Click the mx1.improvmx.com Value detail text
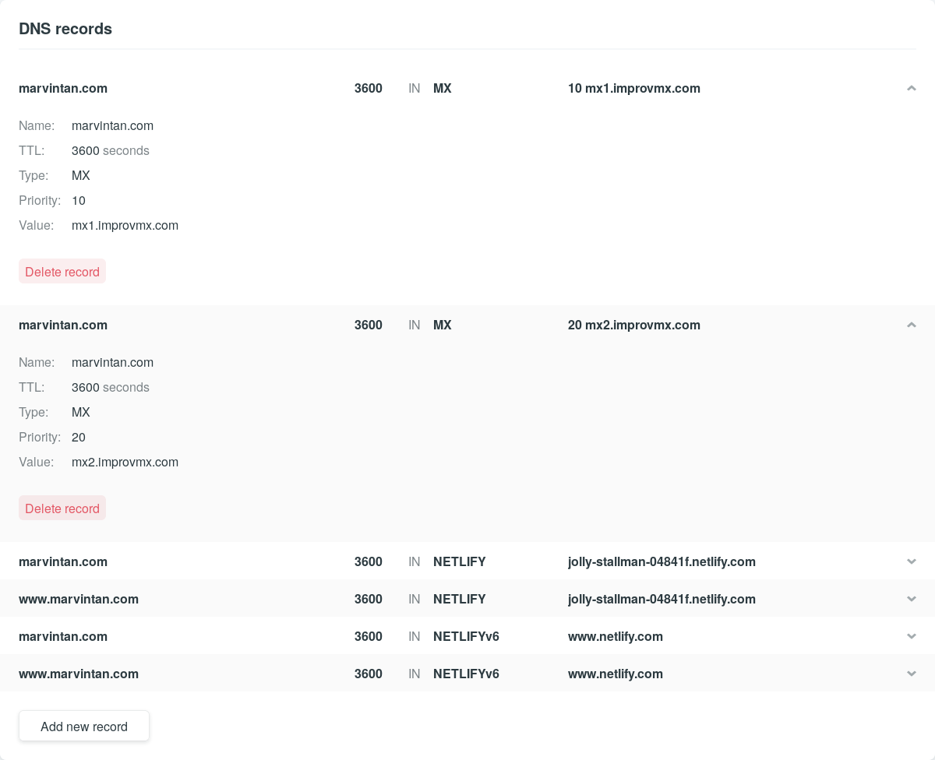The height and width of the screenshot is (760, 935). [x=125, y=226]
